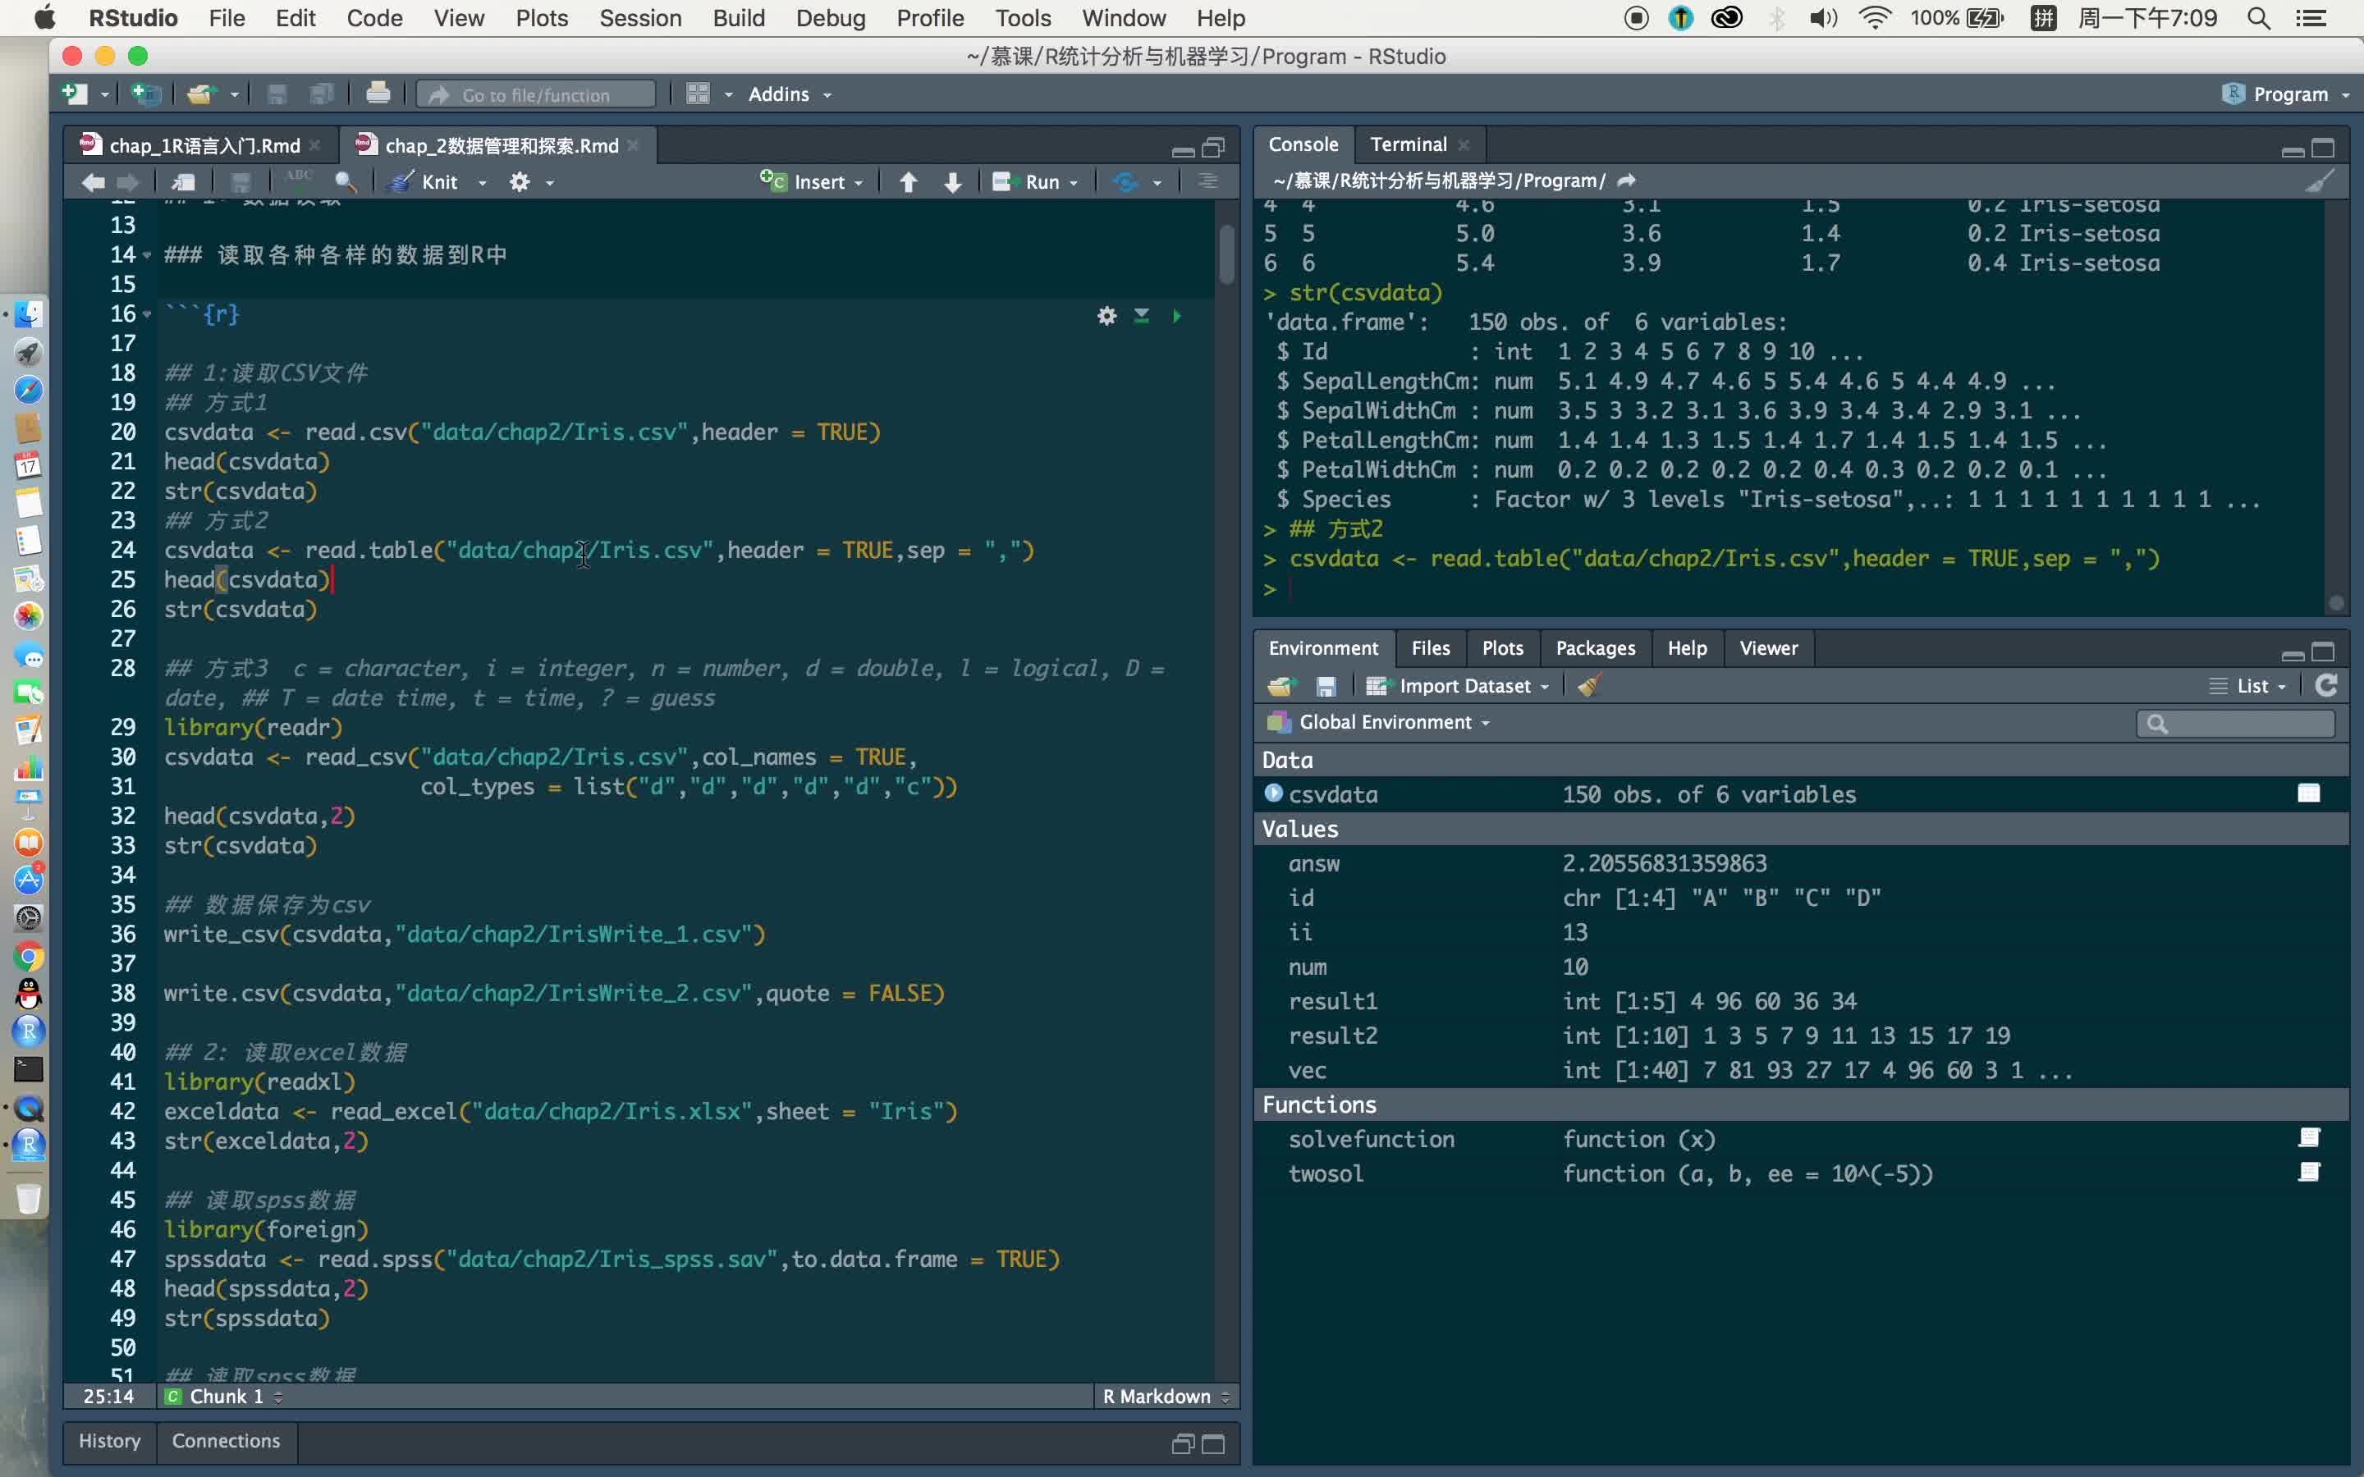Clear environment objects with broom icon
This screenshot has height=1477, width=2364.
[1588, 687]
